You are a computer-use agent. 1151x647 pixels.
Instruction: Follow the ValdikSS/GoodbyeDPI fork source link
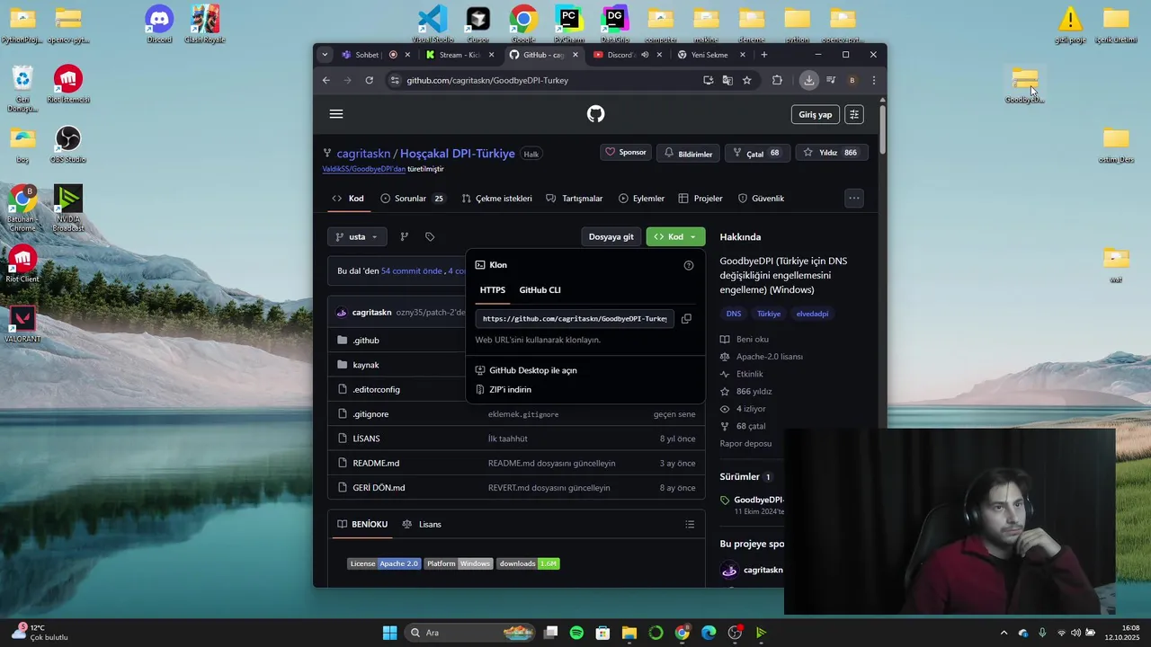[364, 169]
